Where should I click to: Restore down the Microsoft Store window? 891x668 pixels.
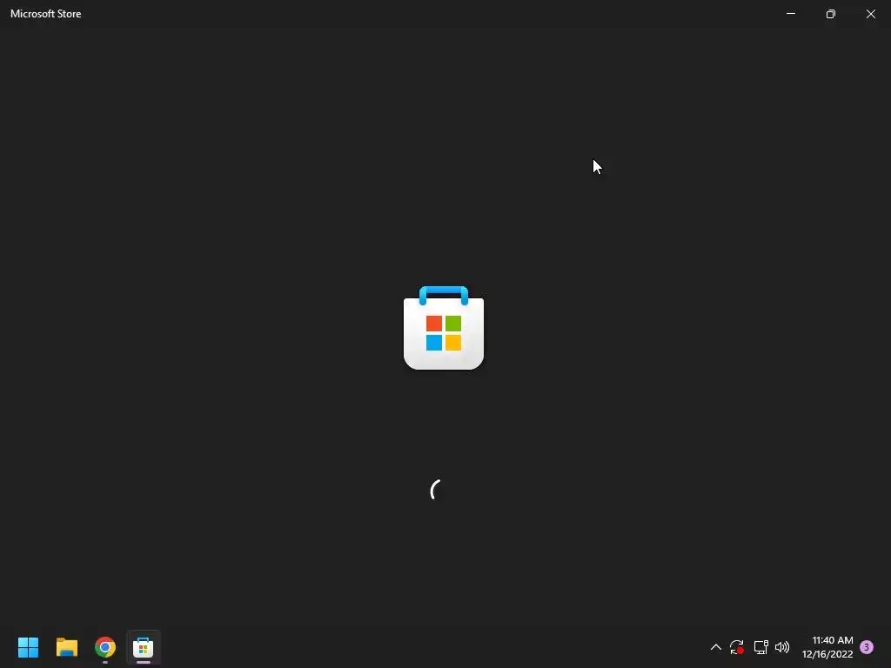tap(831, 14)
